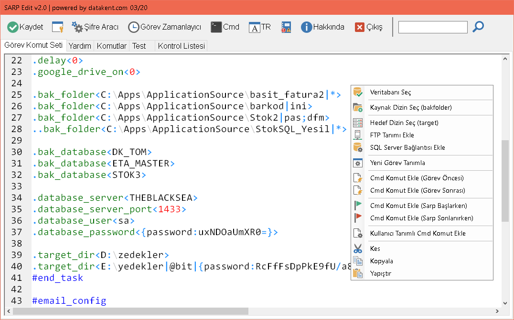The width and height of the screenshot is (514, 320).
Task: Click the .bak_database<ETA_MASTER> line
Action: tap(104, 164)
